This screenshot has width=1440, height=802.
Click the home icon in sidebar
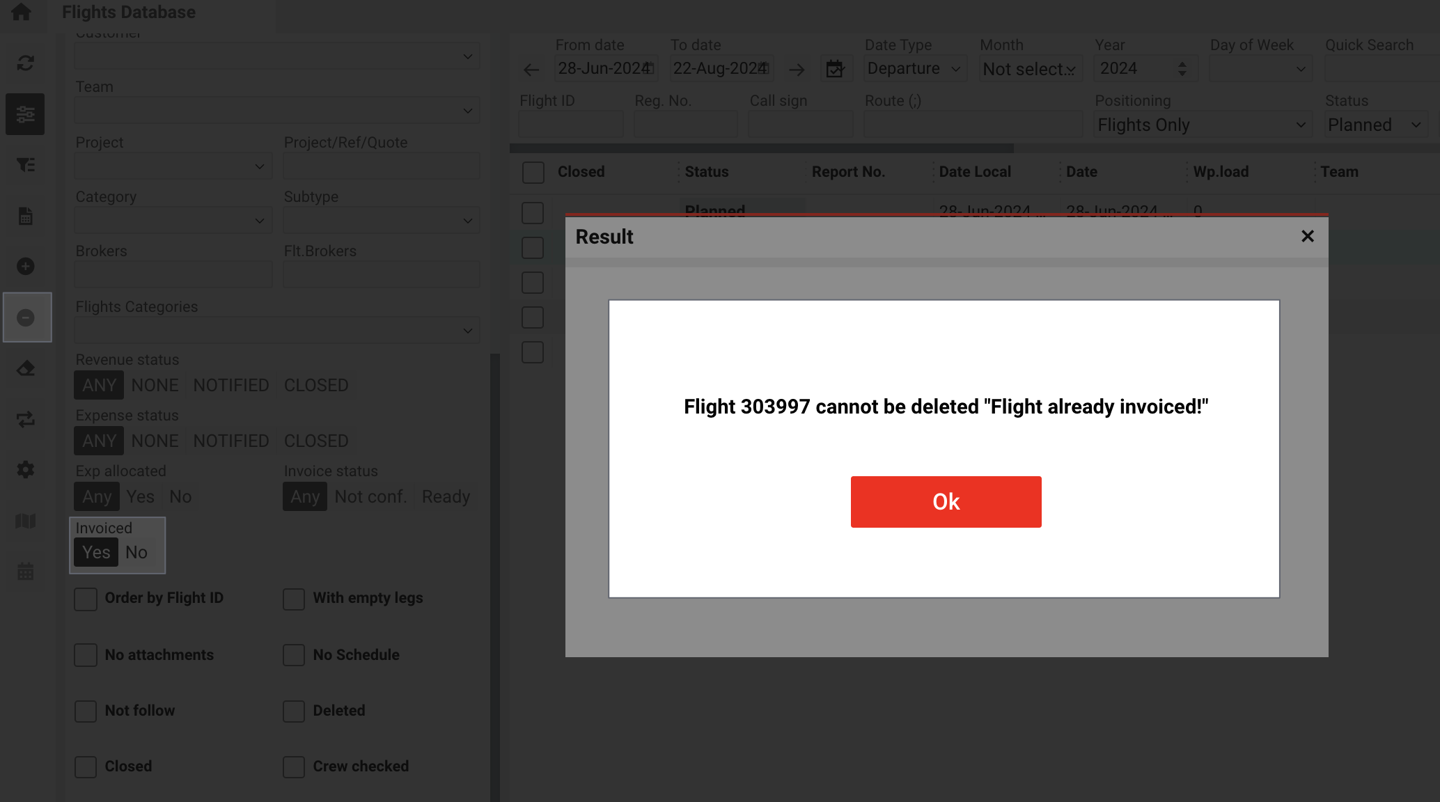tap(21, 12)
